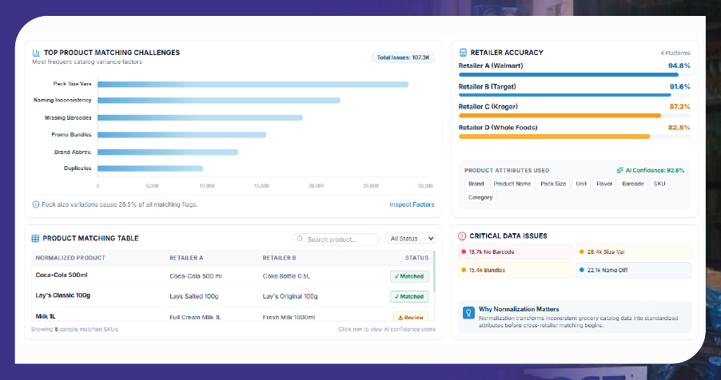This screenshot has width=721, height=380.
Task: Click the Matched badge in Lay's Classic 100g row
Action: (410, 296)
